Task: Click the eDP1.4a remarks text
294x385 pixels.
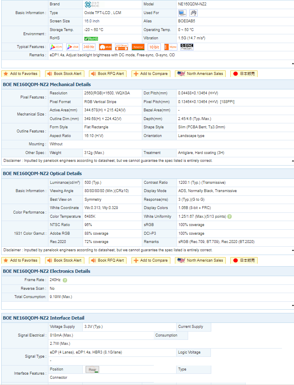Action: (x=112, y=55)
